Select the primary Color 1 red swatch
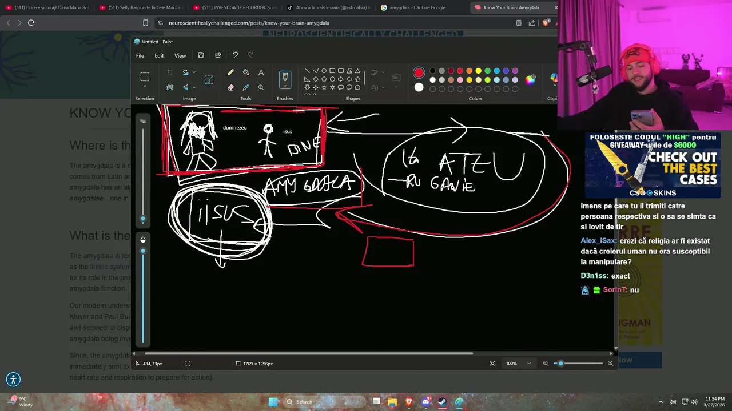The image size is (732, 411). tap(419, 72)
